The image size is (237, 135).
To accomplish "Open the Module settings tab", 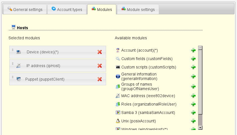I will click(138, 10).
